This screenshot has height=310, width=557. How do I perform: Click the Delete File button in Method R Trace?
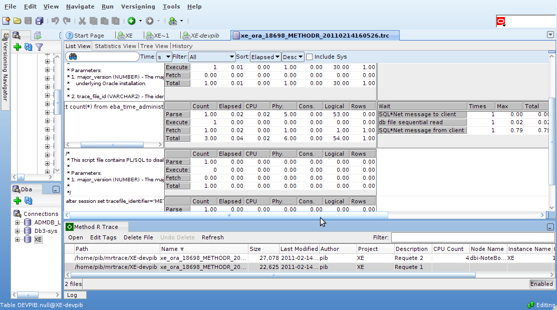pos(138,237)
